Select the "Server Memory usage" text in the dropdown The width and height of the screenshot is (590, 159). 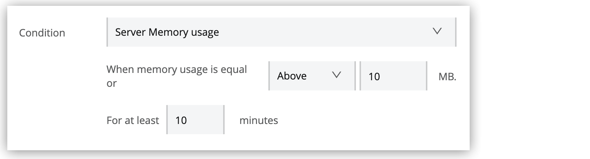click(167, 32)
